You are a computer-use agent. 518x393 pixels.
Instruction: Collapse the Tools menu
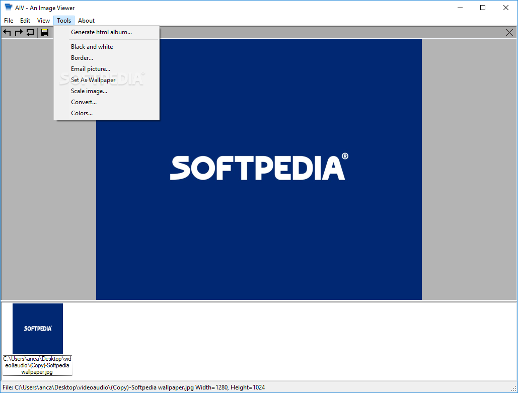click(64, 21)
